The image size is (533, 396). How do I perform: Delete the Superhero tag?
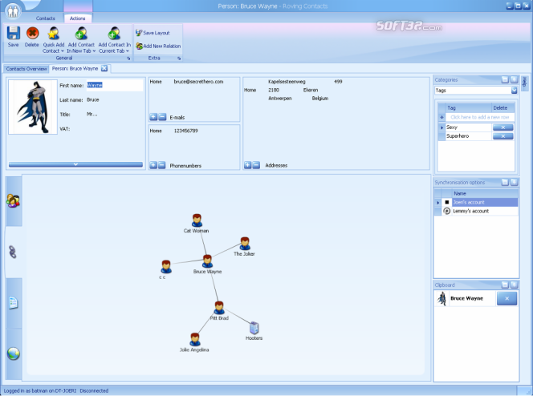click(x=502, y=136)
